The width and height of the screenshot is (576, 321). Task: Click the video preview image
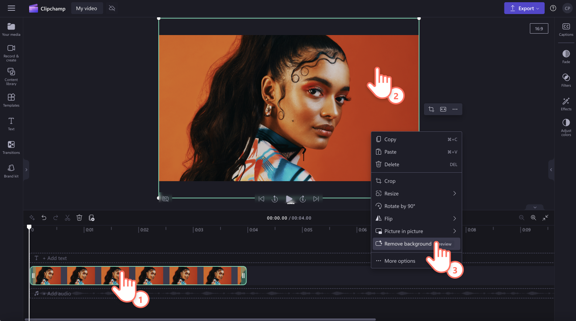(x=289, y=108)
